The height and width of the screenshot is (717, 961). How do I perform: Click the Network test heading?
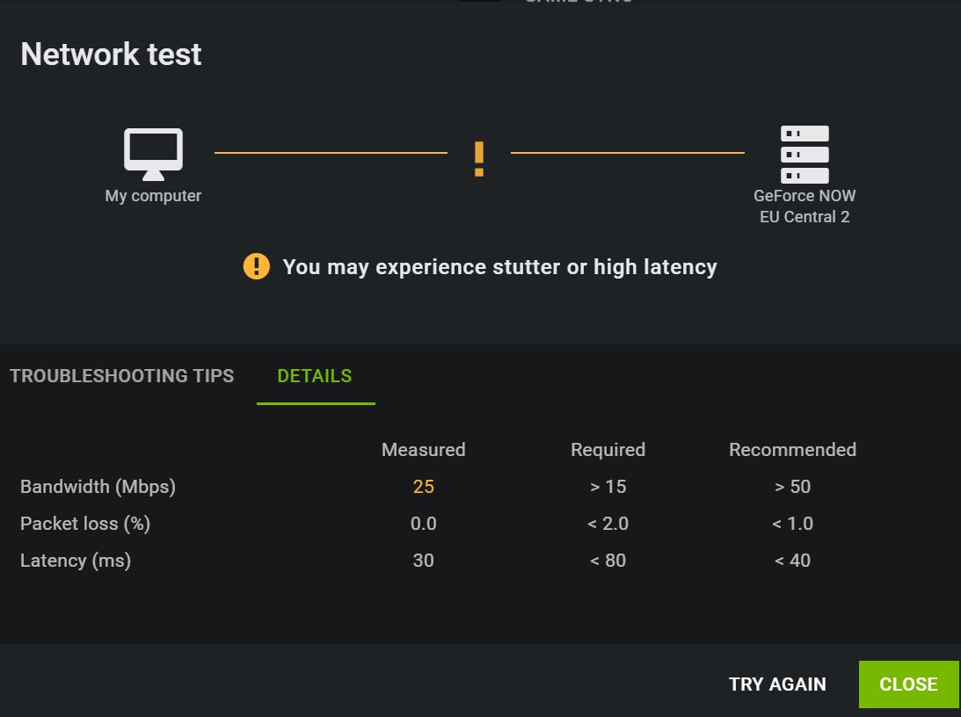tap(111, 54)
